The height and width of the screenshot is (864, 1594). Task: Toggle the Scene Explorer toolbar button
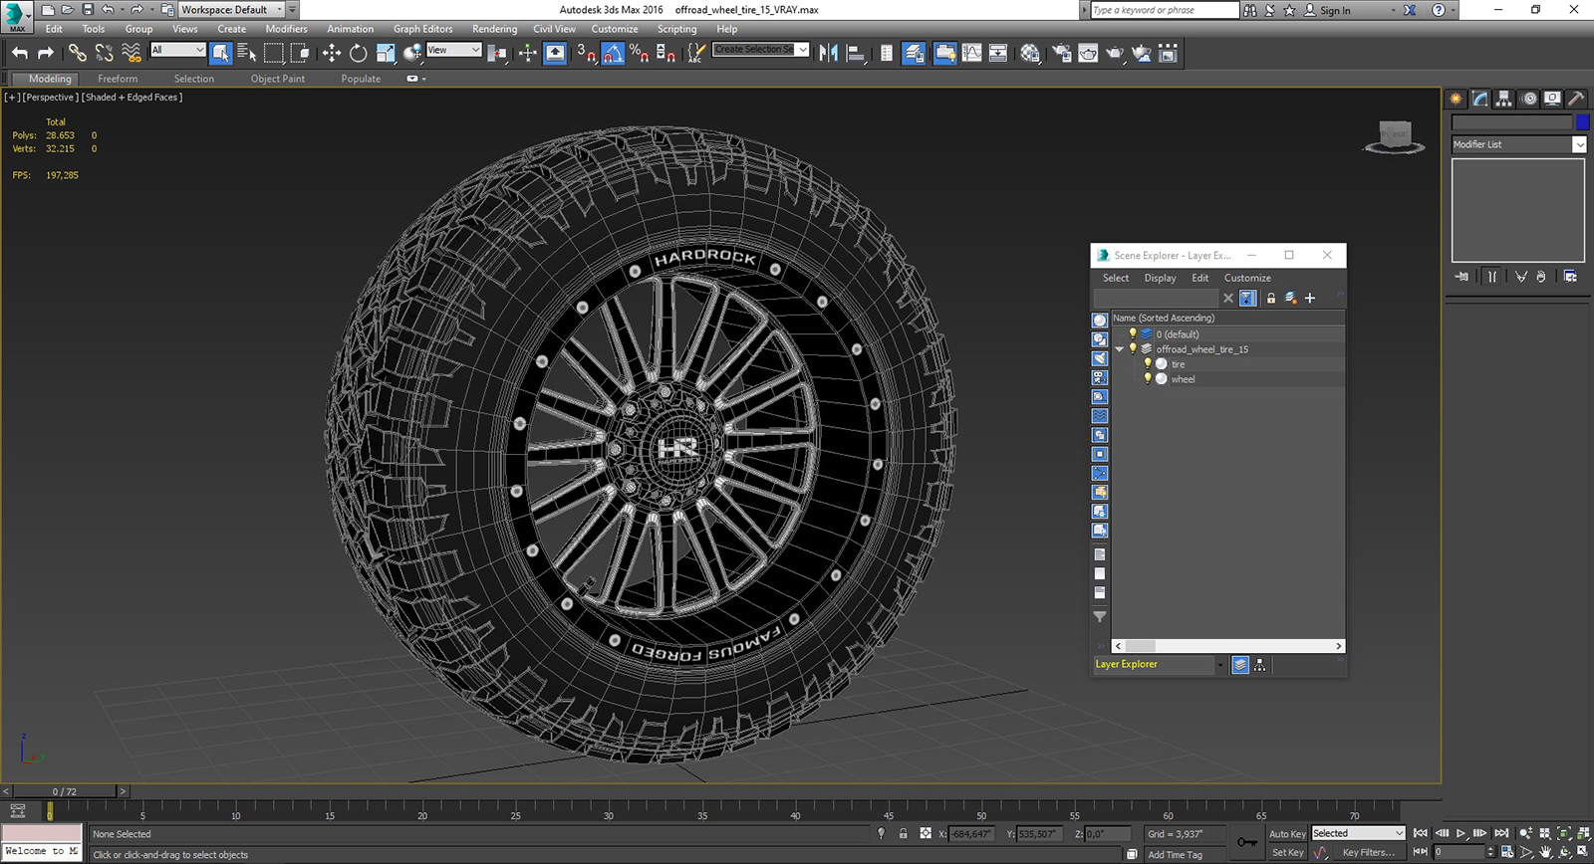pos(887,53)
